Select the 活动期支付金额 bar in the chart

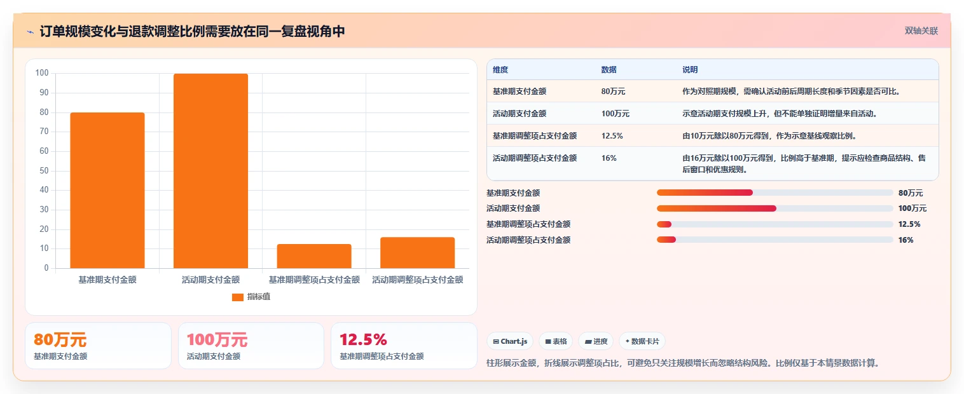[x=210, y=171]
